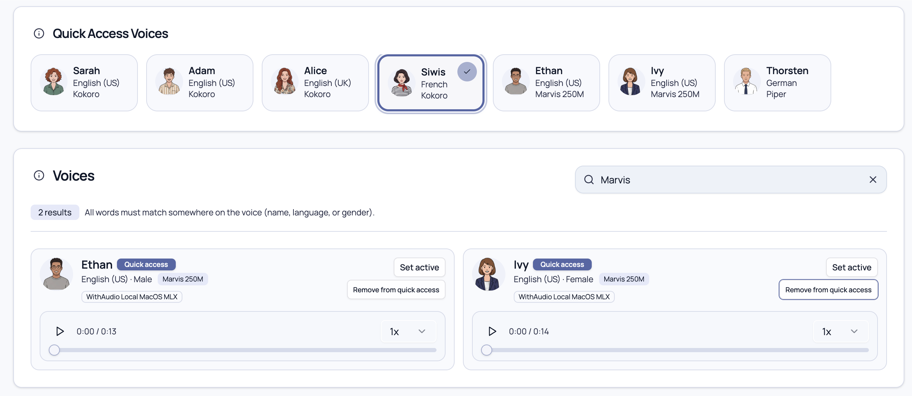
Task: Play Ivy's voice preview
Action: click(x=492, y=331)
